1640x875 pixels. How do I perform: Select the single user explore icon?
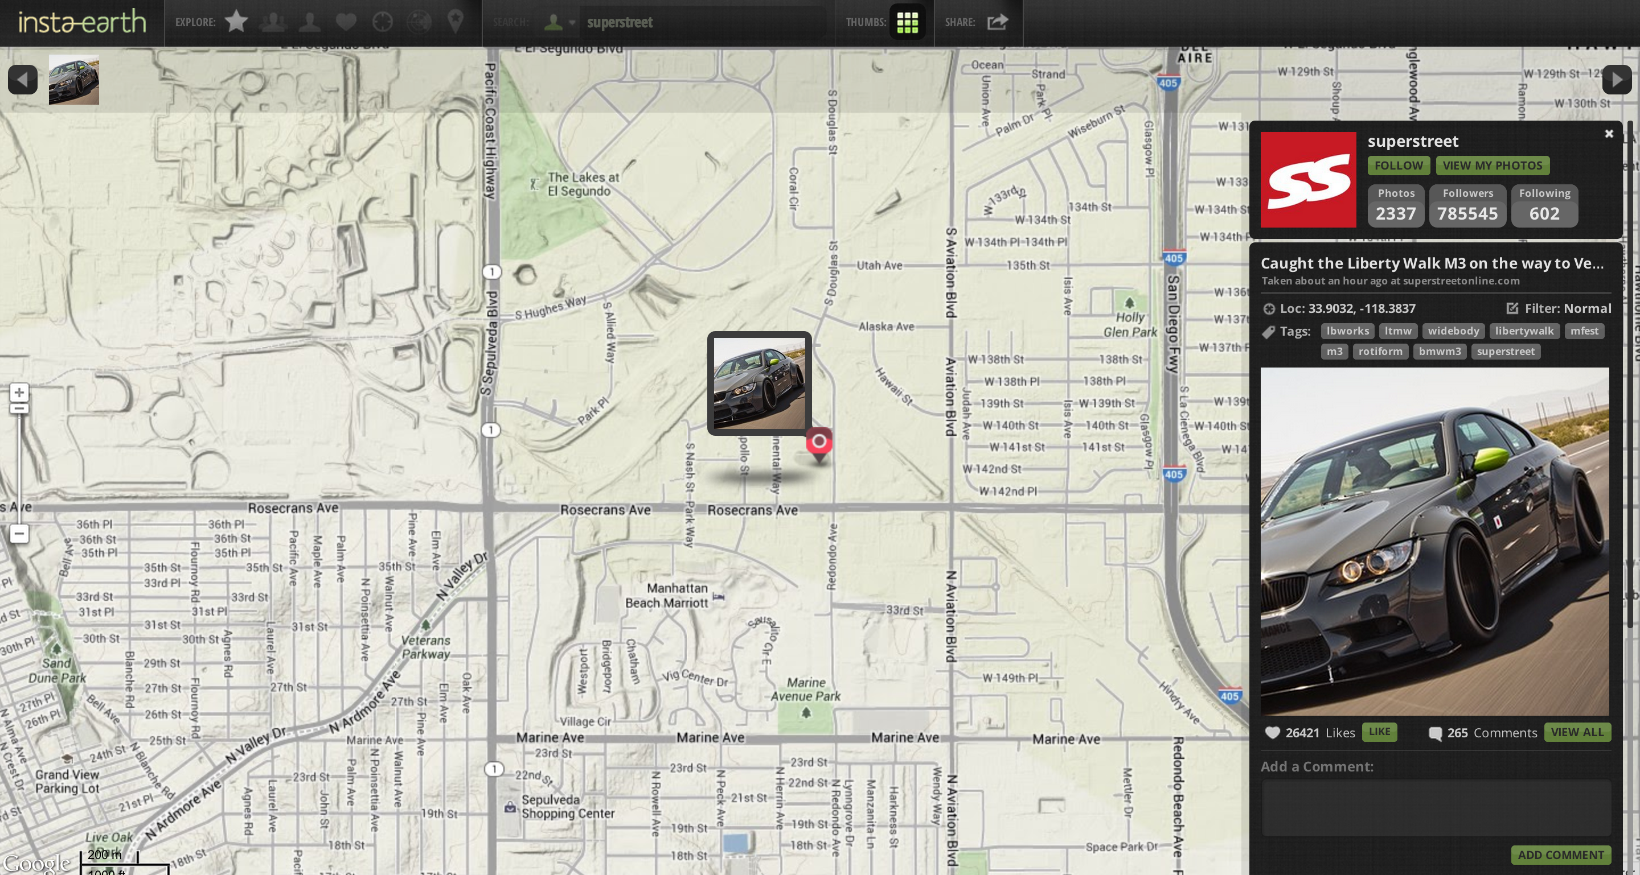309,22
